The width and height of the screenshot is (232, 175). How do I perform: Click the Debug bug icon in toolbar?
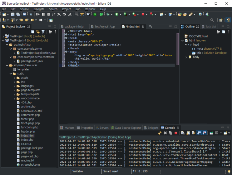pos(108,14)
